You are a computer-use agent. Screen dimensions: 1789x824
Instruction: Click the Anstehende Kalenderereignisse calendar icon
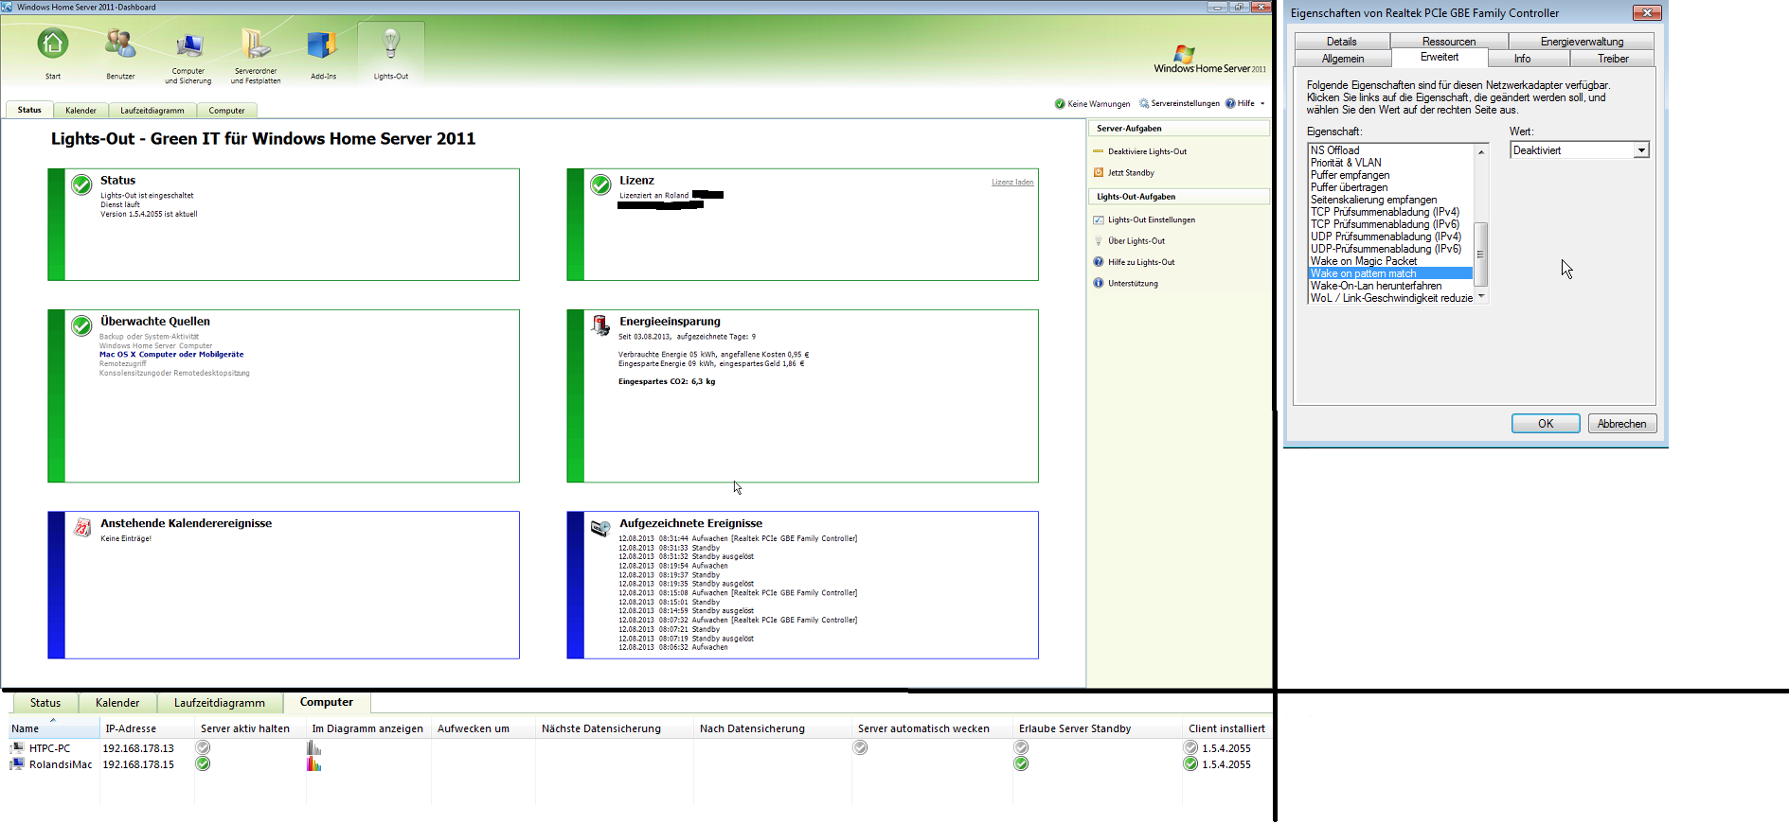point(82,528)
